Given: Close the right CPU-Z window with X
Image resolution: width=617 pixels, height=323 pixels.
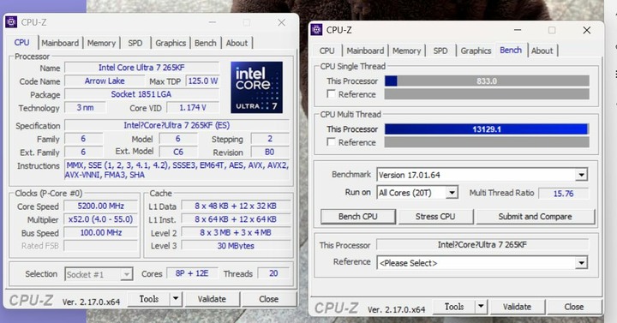Looking at the screenshot, I should click(586, 30).
